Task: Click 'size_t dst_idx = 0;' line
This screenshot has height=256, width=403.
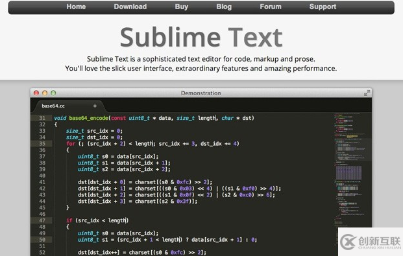Action: tap(94, 137)
